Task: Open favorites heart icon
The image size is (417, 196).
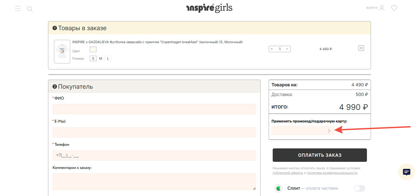Action: pos(394,8)
